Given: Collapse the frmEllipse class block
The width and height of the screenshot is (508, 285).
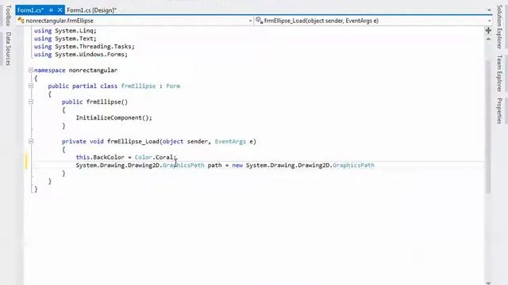Looking at the screenshot, I should [31, 86].
